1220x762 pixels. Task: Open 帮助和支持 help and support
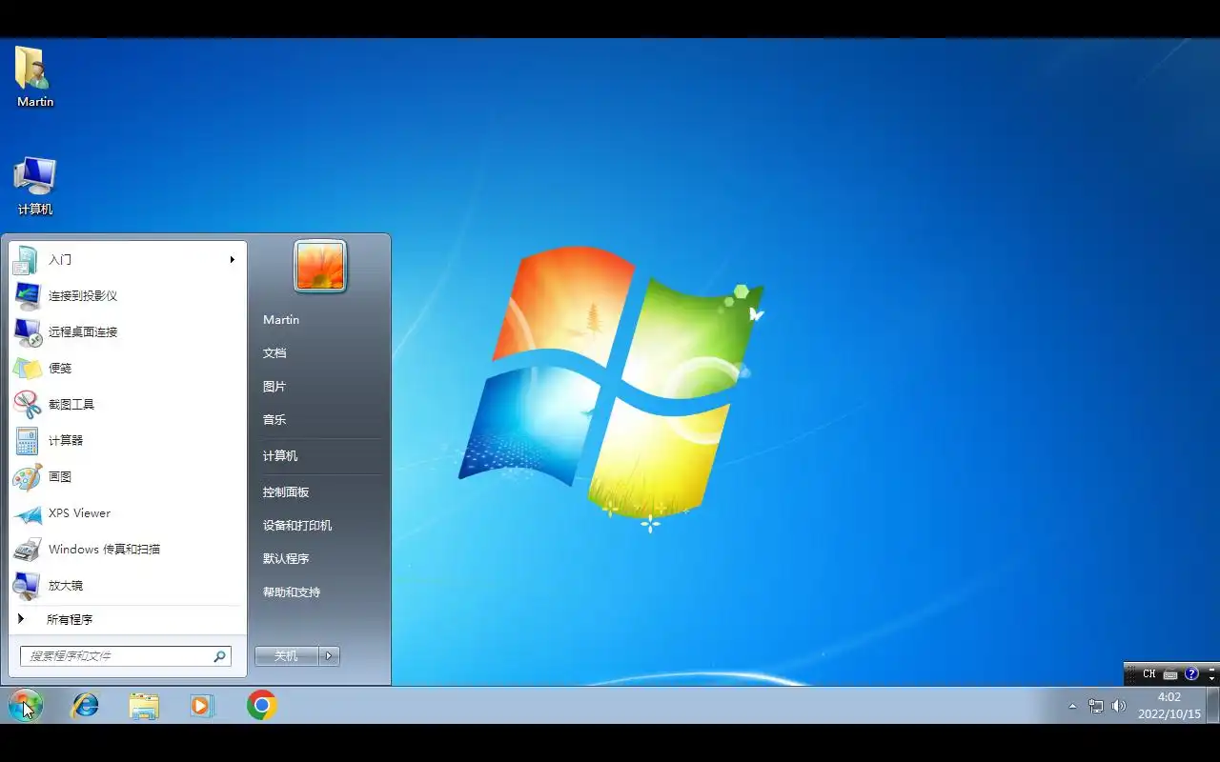[292, 592]
